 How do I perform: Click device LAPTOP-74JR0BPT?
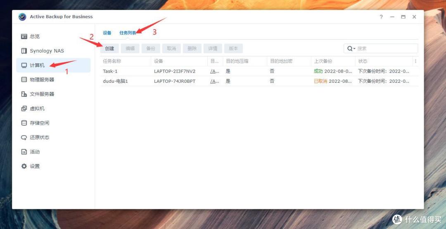point(175,81)
